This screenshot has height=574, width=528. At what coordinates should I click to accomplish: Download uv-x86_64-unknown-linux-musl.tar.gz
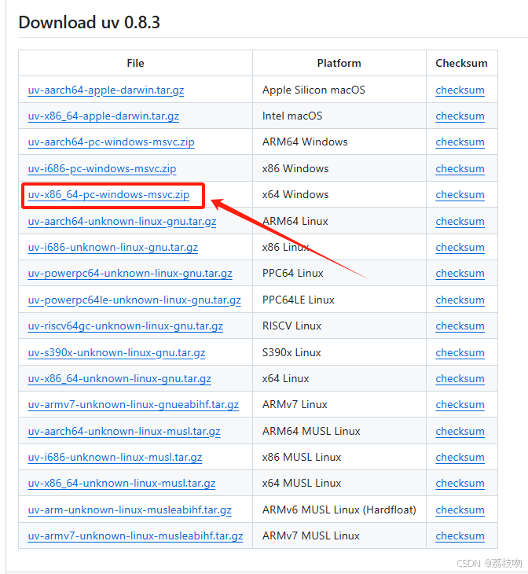point(122,484)
